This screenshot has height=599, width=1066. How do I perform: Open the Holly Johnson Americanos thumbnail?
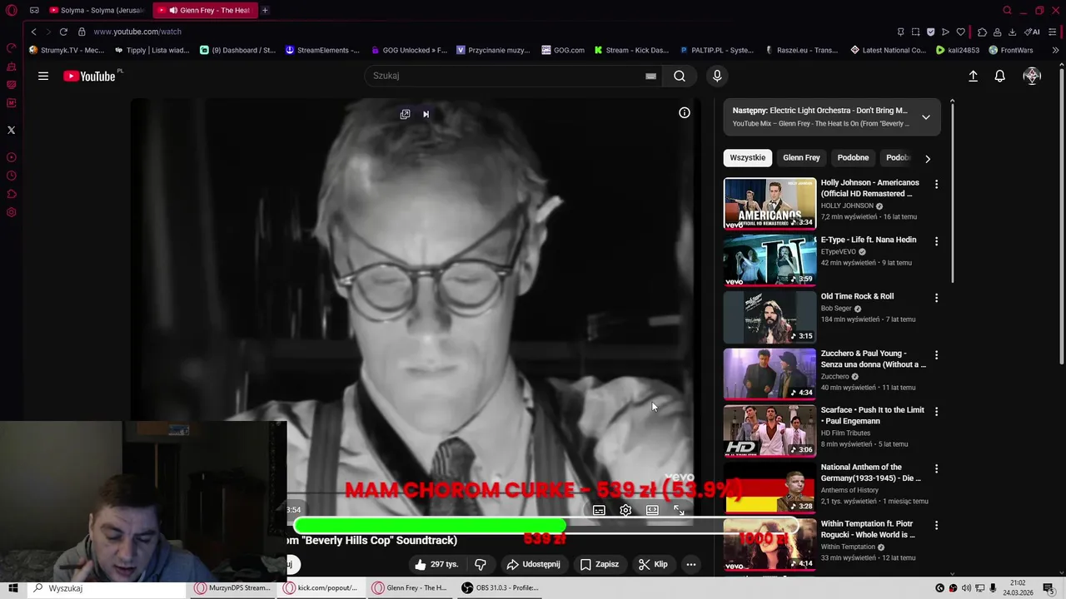point(770,203)
